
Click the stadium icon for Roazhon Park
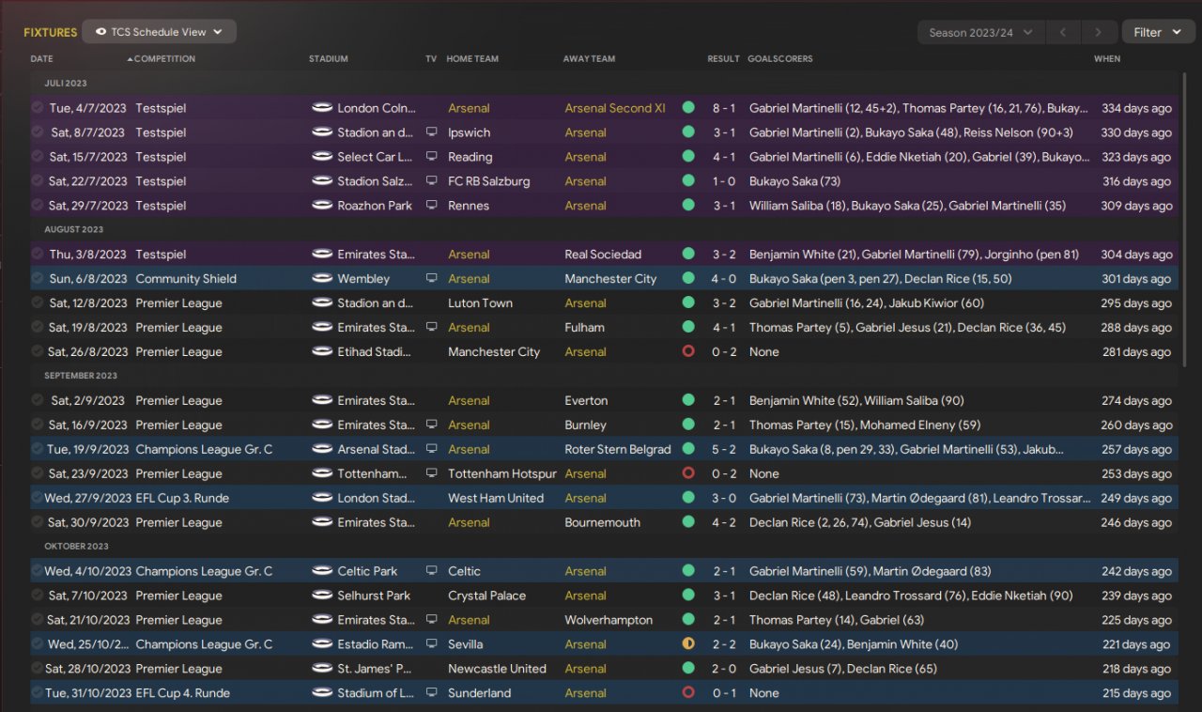tap(322, 206)
